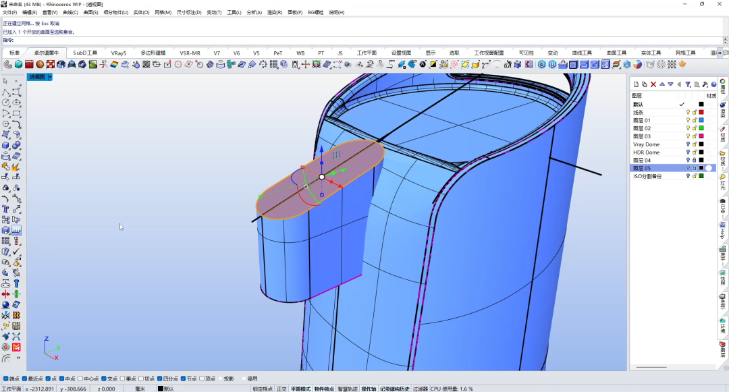Image resolution: width=729 pixels, height=392 pixels.
Task: Toggle 锁定格点 grid snap in status bar
Action: click(x=263, y=389)
